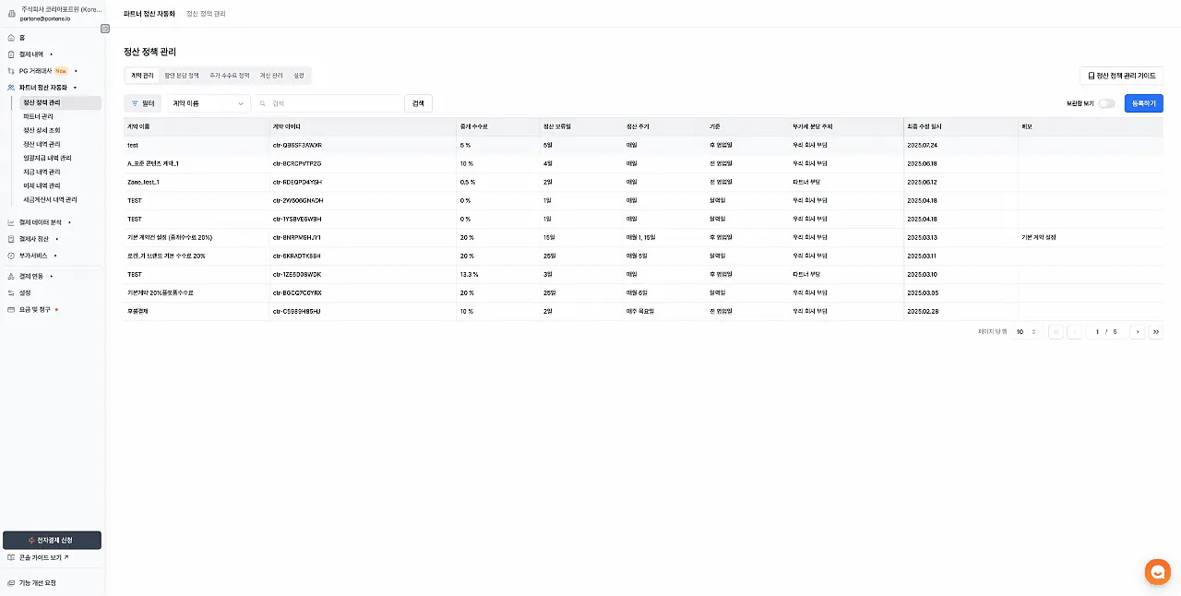Open the 계약 이름 search field dropdown
The width and height of the screenshot is (1181, 596).
pos(209,103)
